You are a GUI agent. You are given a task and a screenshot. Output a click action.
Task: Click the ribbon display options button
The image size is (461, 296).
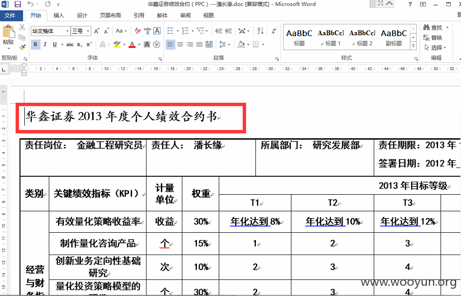pos(423,4)
